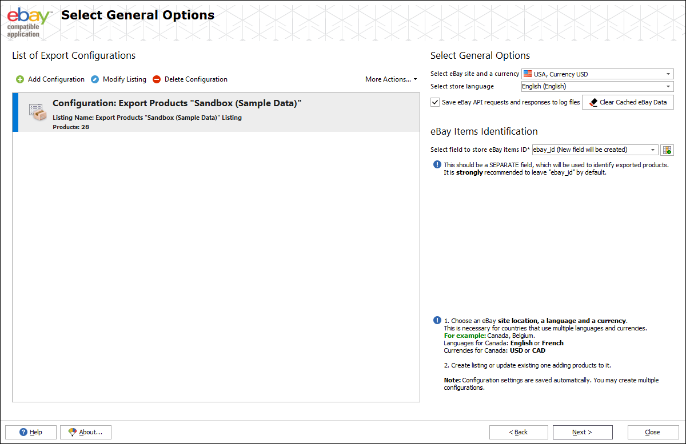Click the Help button

(x=31, y=432)
